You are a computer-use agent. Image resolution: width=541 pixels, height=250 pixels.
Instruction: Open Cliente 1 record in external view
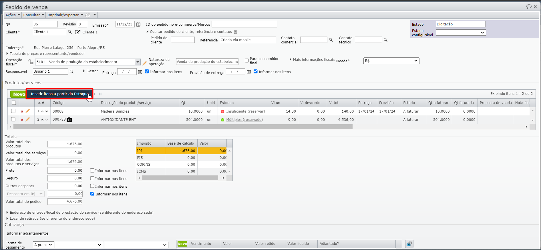click(77, 32)
